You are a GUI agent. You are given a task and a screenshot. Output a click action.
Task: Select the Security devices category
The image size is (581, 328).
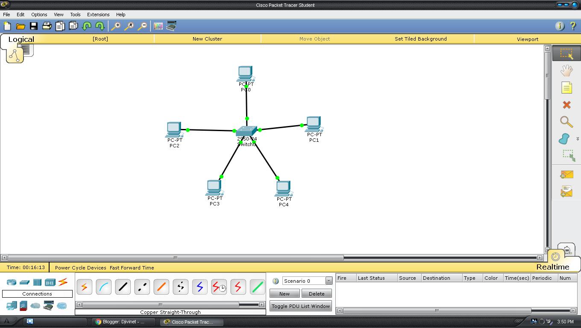23,306
